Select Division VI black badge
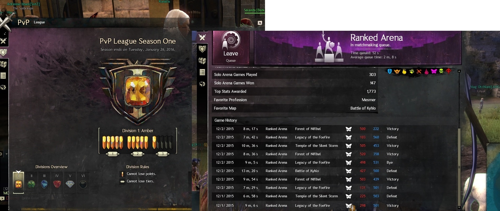Screen dimensions: 500x211 pos(83,184)
